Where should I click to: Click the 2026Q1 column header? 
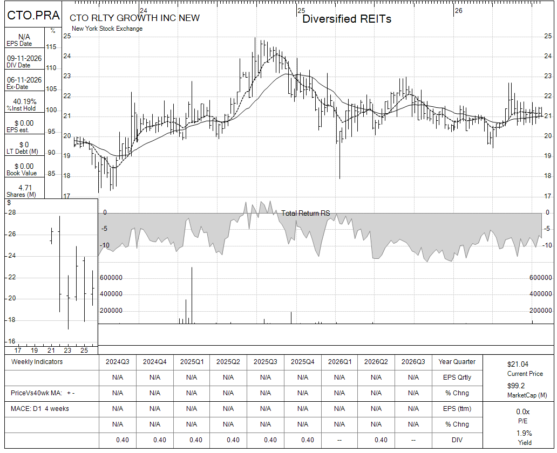[x=339, y=362]
